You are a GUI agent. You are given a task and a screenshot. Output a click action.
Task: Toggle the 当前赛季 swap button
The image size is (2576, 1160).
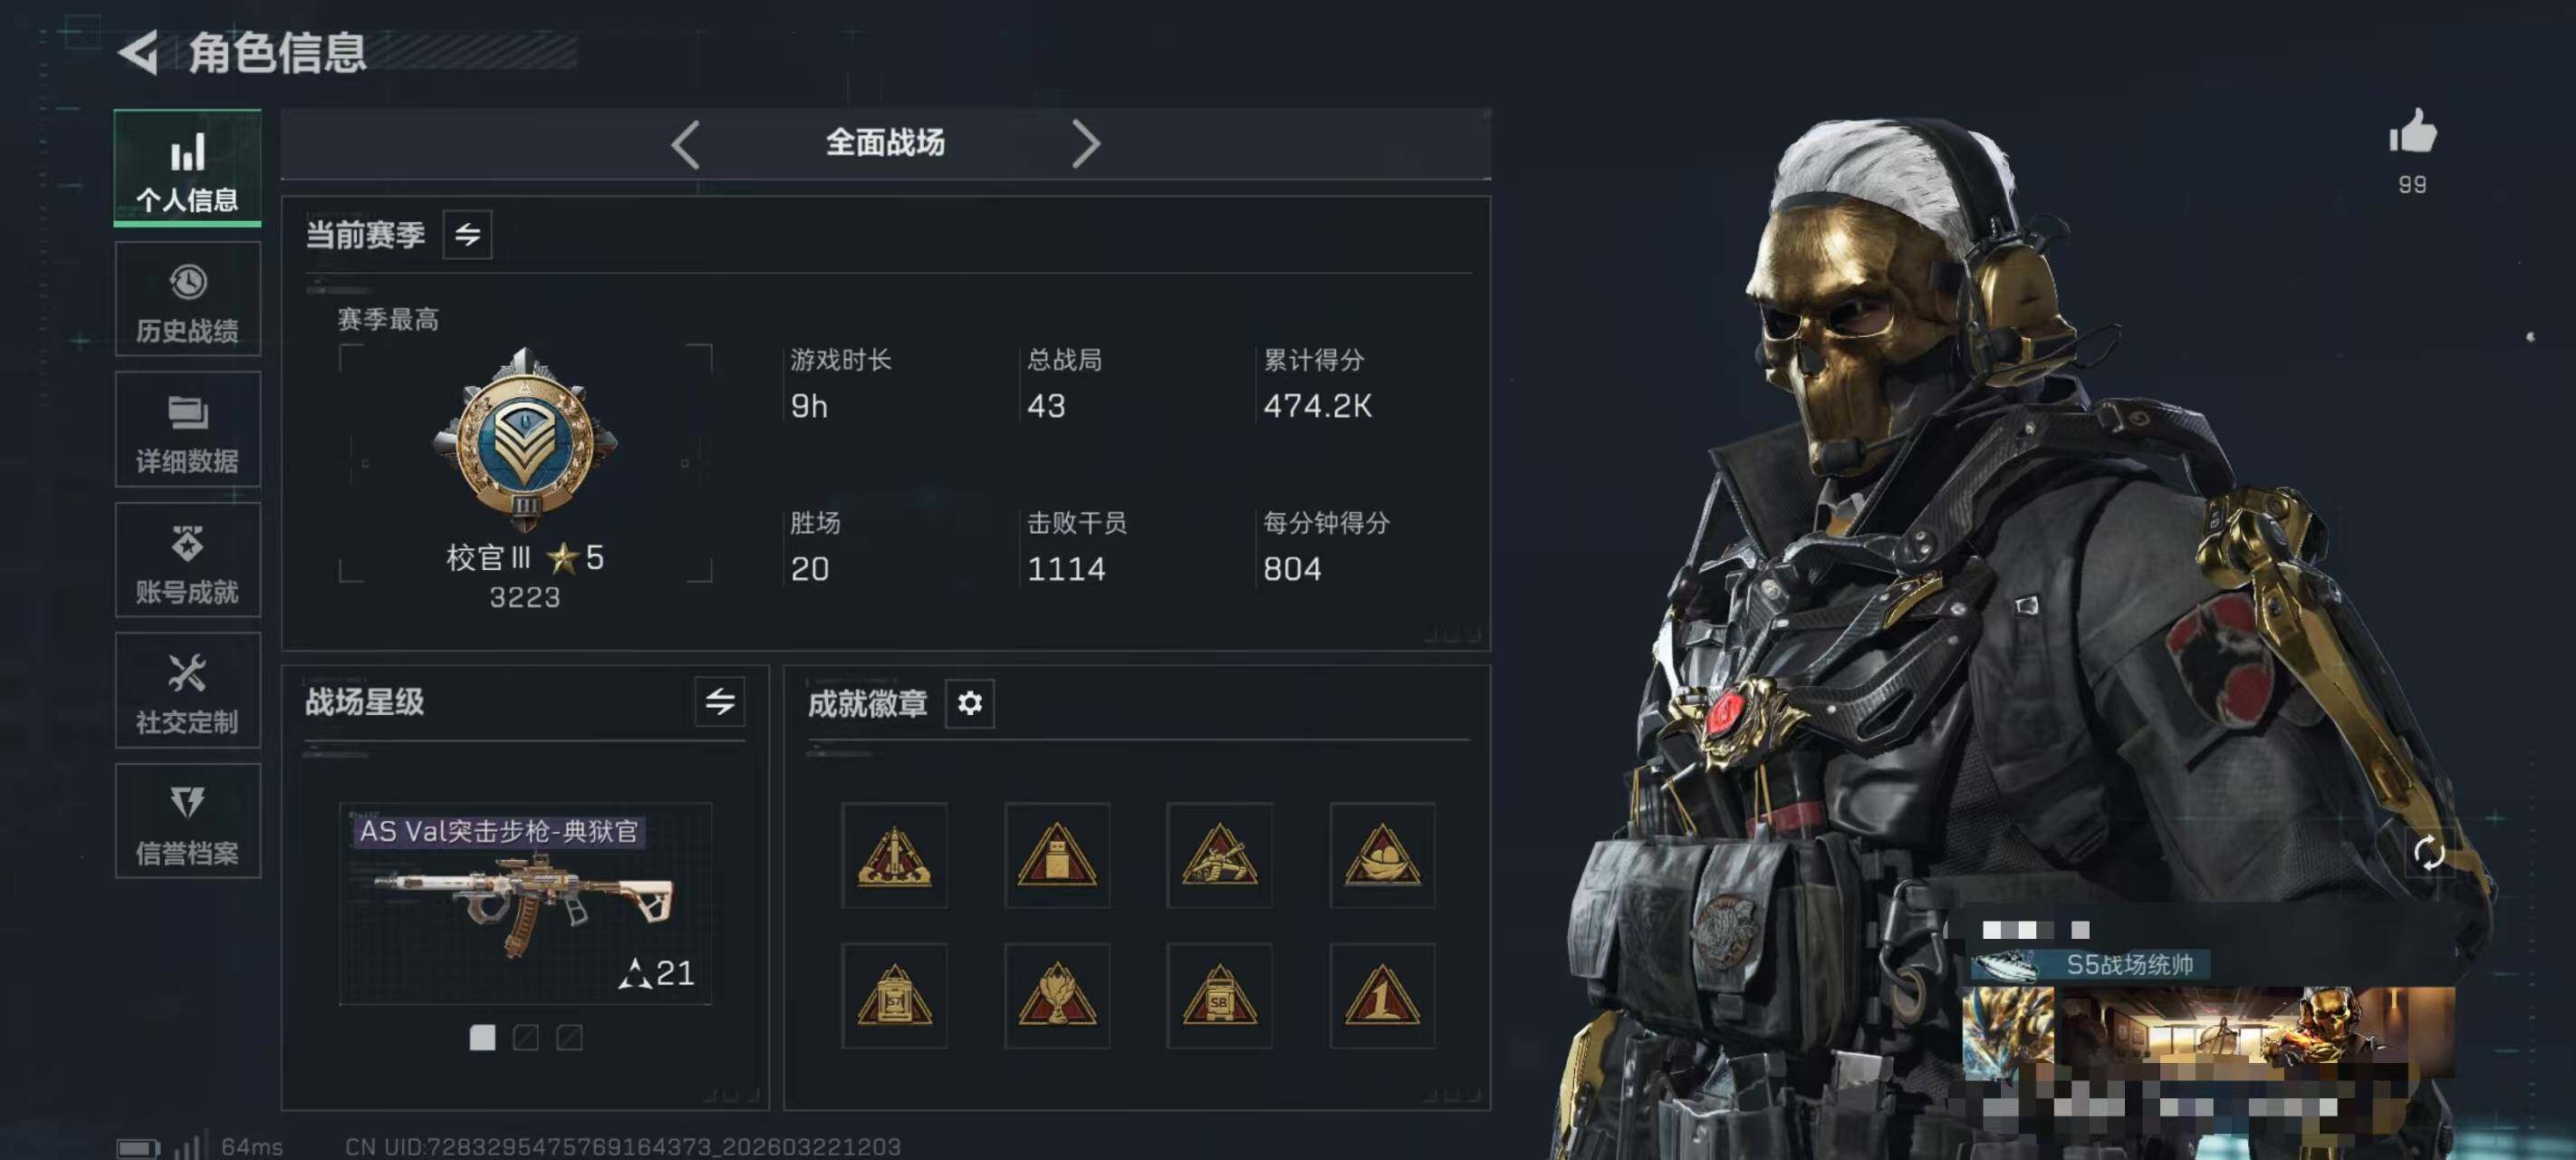click(x=467, y=236)
